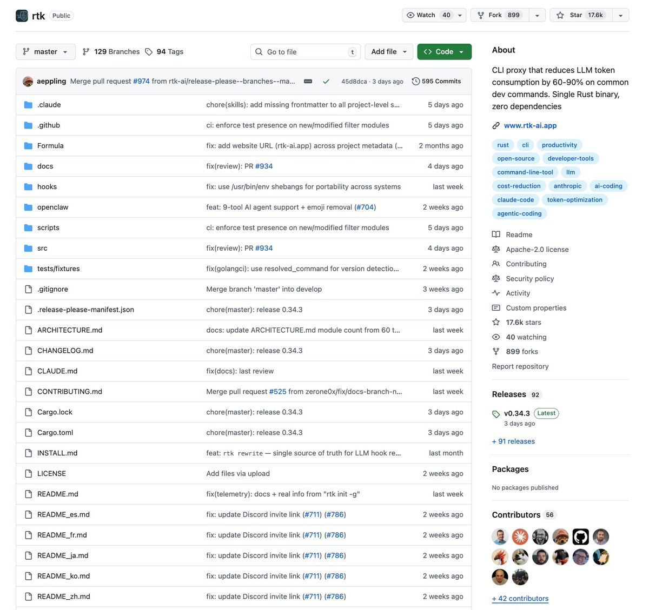
Task: Click the Fork icon button
Action: pyautogui.click(x=481, y=15)
